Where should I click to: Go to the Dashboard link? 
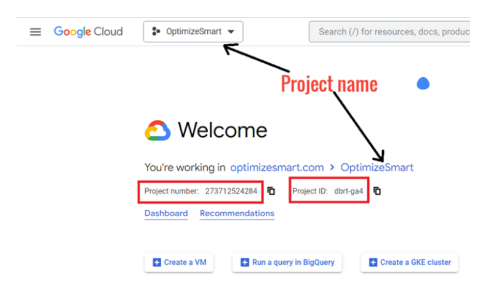pyautogui.click(x=166, y=214)
